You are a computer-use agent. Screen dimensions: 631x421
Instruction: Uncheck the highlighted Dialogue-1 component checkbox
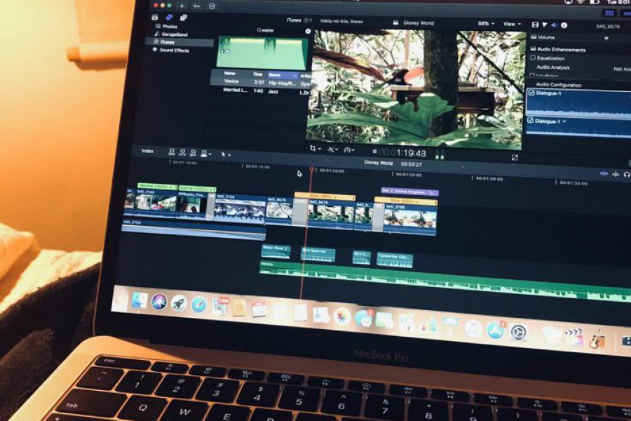(531, 92)
